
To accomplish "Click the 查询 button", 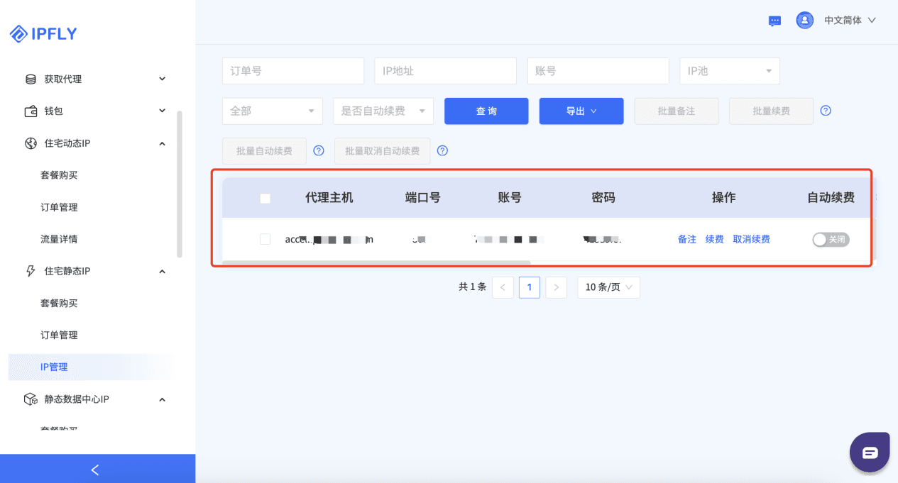I will coord(486,111).
